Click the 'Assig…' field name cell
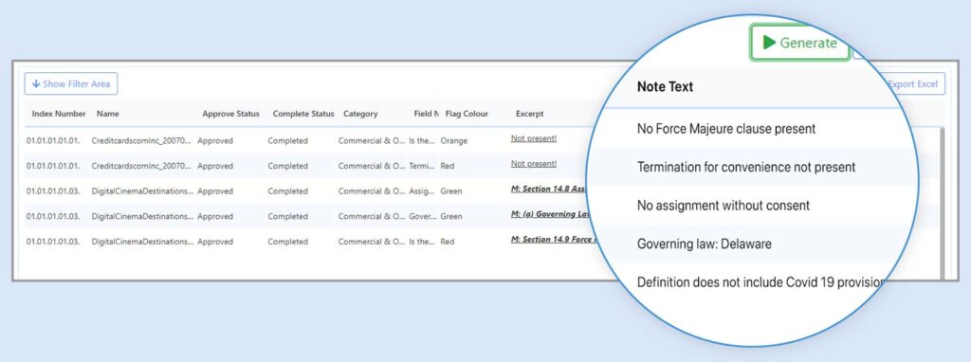Screen dimensions: 971x362 (422, 191)
